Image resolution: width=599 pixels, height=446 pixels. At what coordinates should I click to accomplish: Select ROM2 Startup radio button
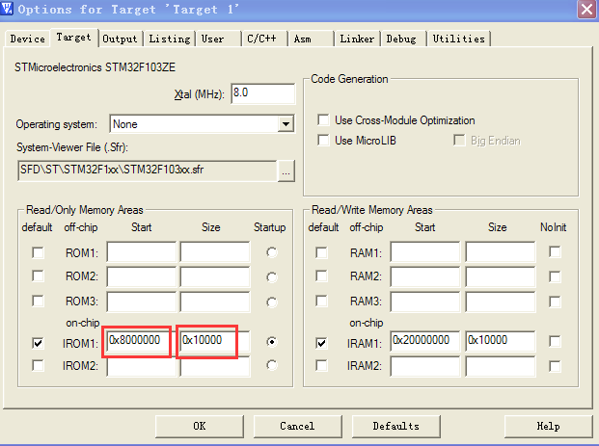272,277
